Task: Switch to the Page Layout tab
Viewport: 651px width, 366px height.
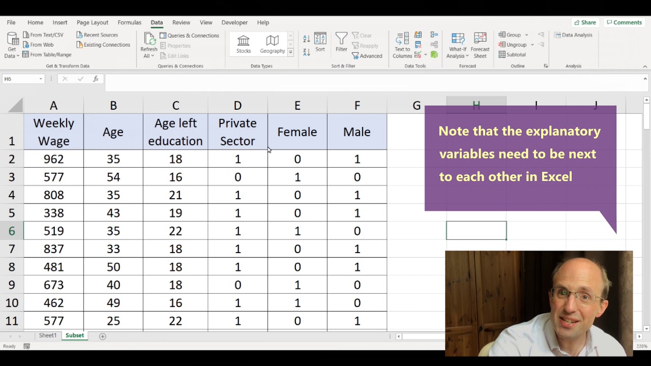Action: click(x=92, y=22)
